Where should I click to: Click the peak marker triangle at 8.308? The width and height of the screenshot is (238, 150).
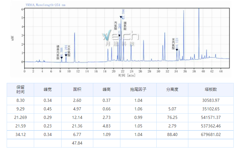point(62,58)
